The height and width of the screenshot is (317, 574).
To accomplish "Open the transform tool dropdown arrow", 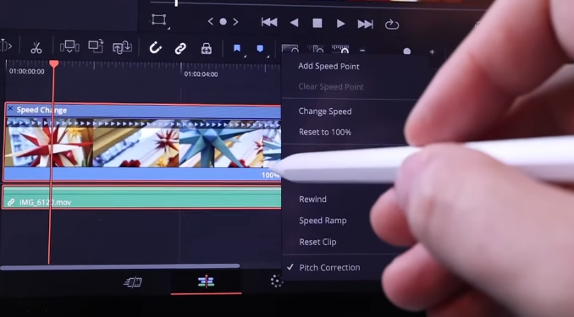I will click(168, 28).
